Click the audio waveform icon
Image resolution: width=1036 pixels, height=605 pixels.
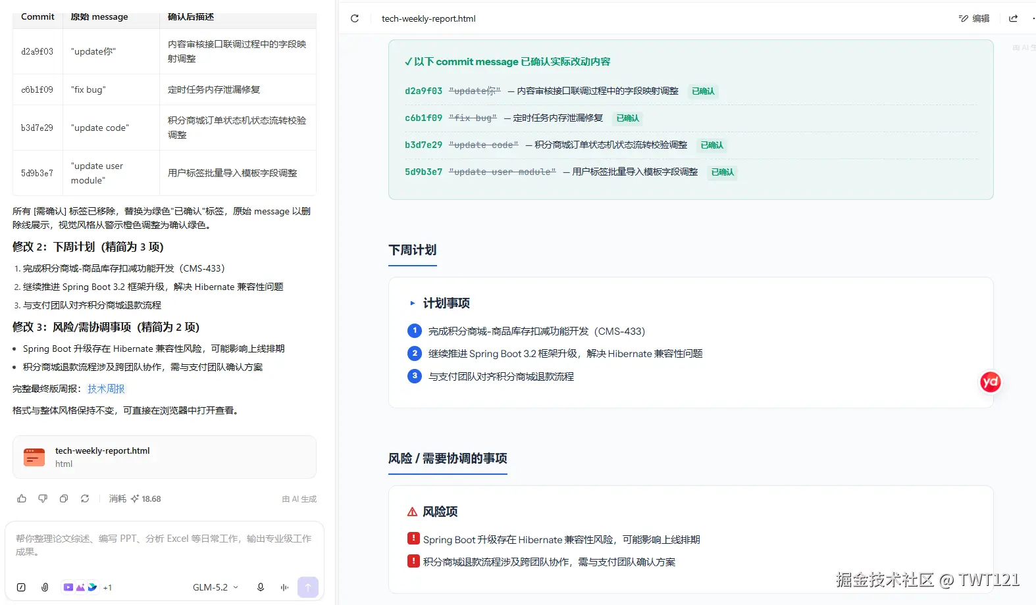[284, 587]
